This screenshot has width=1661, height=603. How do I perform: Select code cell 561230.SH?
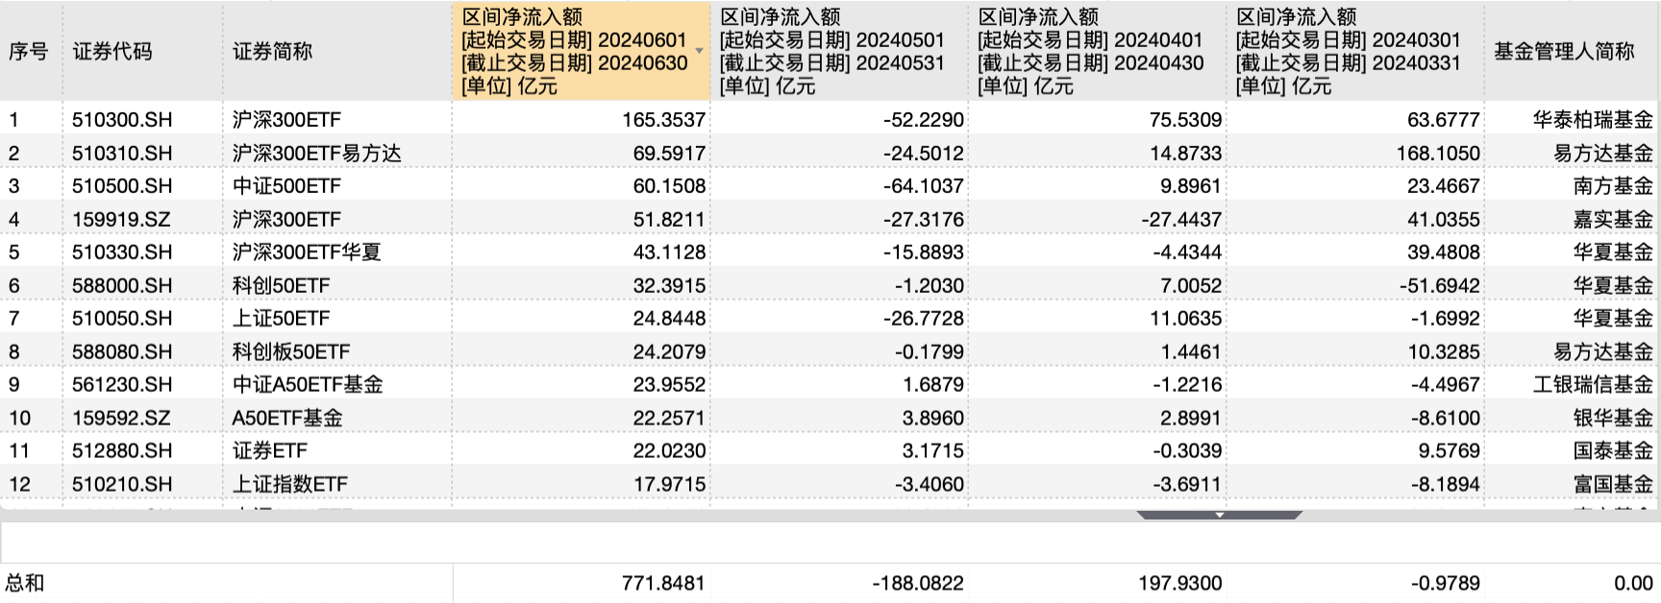[122, 384]
